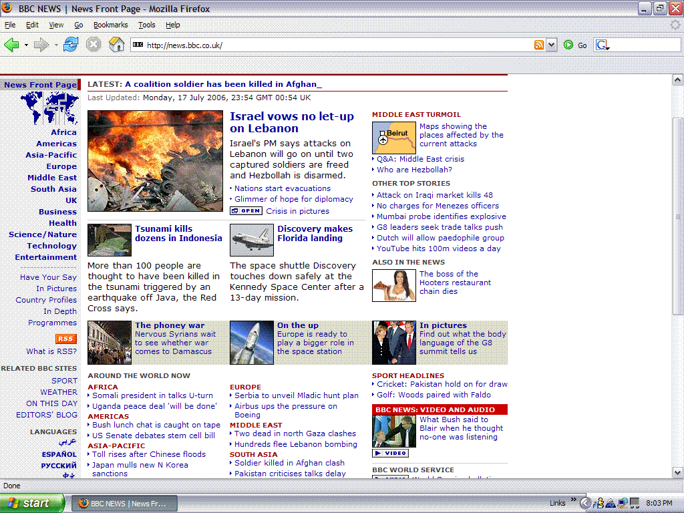Viewport: 684px width, 513px height.
Task: Open Somali president in talks U-turn
Action: 153,395
